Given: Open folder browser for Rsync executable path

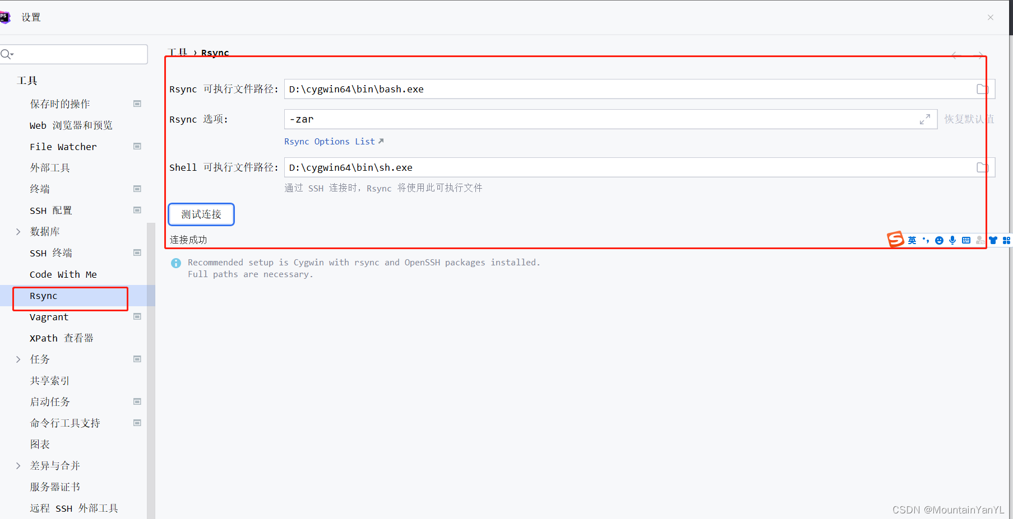Looking at the screenshot, I should [982, 88].
